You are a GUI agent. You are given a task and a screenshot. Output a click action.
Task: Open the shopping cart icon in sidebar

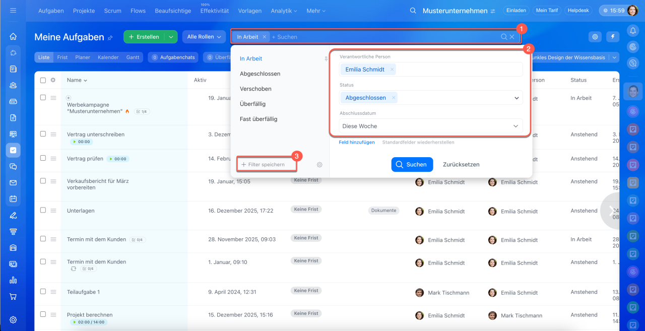coord(13,296)
